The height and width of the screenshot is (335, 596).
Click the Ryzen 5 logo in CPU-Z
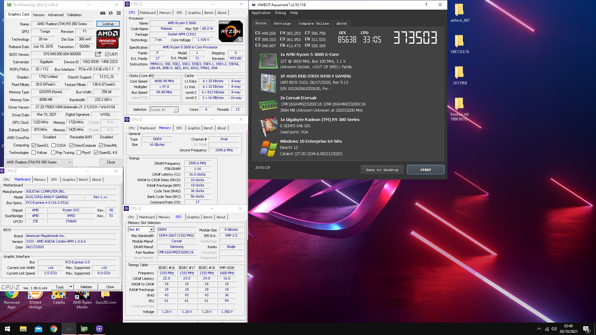pos(231,31)
